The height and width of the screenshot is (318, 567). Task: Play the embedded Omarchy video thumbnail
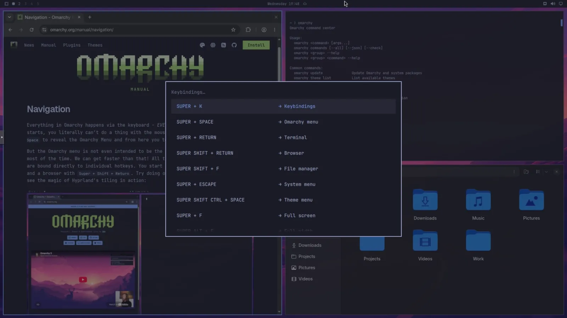click(x=83, y=279)
